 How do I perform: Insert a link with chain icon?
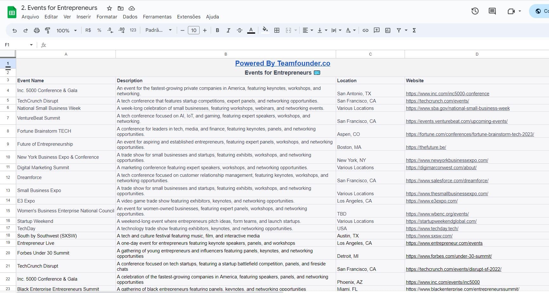tap(366, 30)
